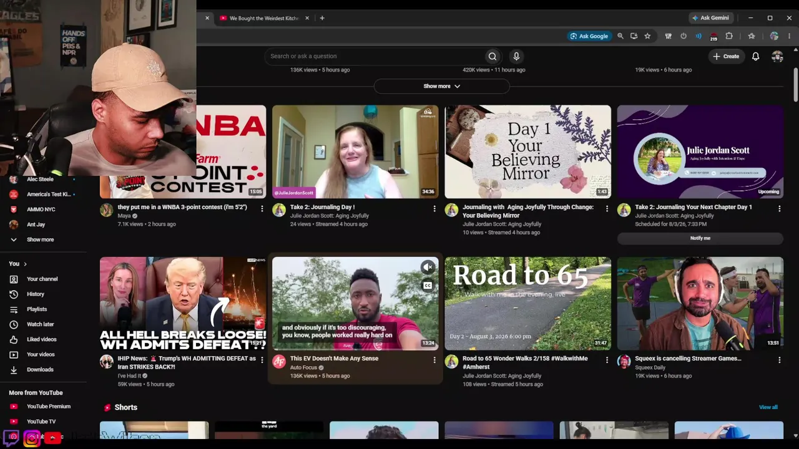Click the zoom magnifier icon in address bar
The image size is (799, 449).
tap(620, 36)
